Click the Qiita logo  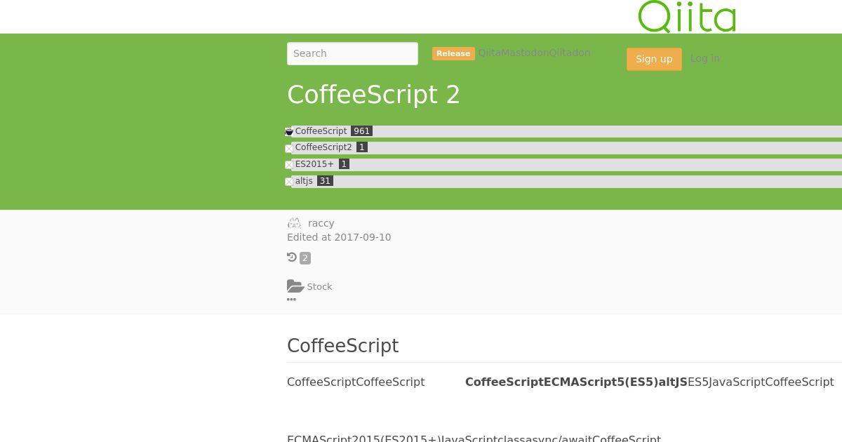coord(686,16)
